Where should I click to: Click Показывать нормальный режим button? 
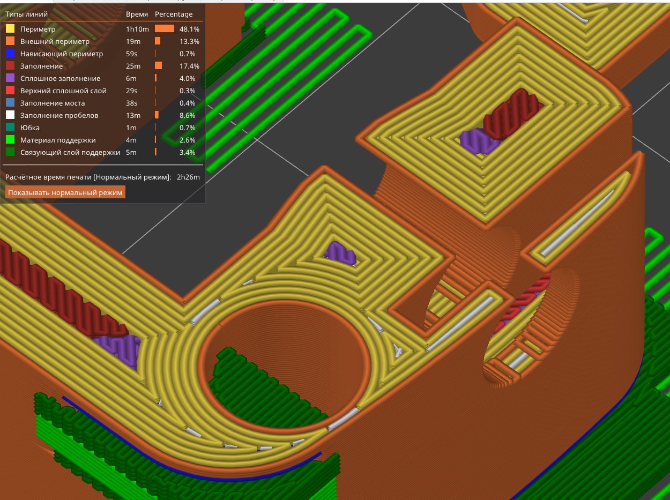[65, 192]
